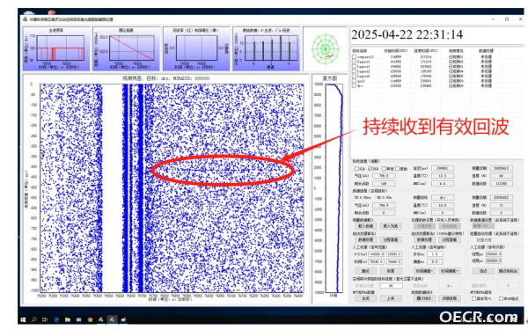Open the disabled channel selector dropdown
The height and width of the screenshot is (330, 528).
click(x=484, y=226)
